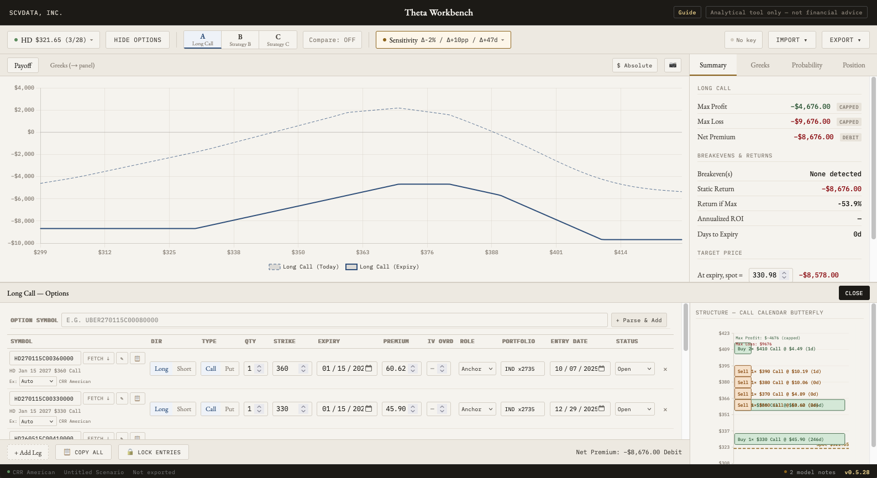Screen dimensions: 877x478
Task: Set the 330 strike leg direction to Short
Action: tap(184, 409)
